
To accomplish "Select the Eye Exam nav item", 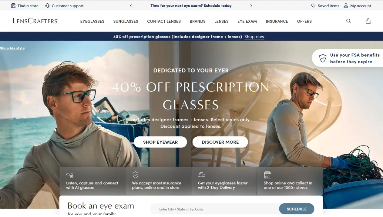I will pos(247,22).
